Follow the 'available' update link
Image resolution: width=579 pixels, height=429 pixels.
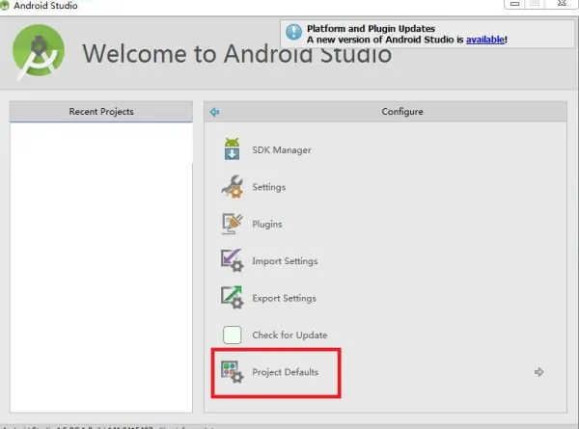485,40
